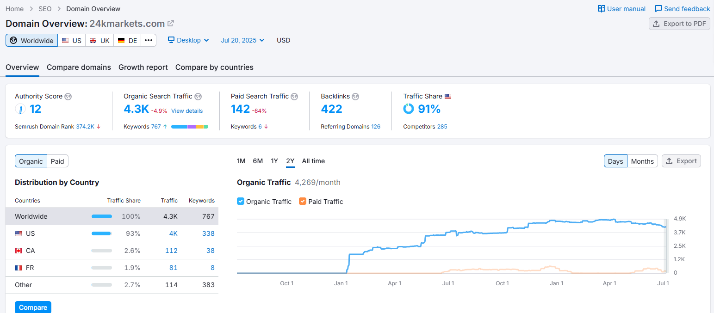Click the US flag icon beside Traffic Share

pyautogui.click(x=448, y=96)
